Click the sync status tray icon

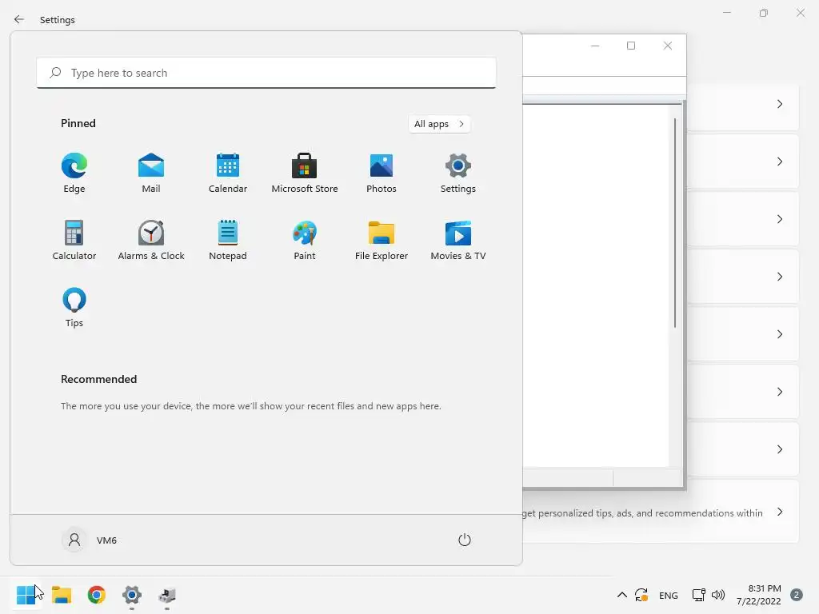641,595
